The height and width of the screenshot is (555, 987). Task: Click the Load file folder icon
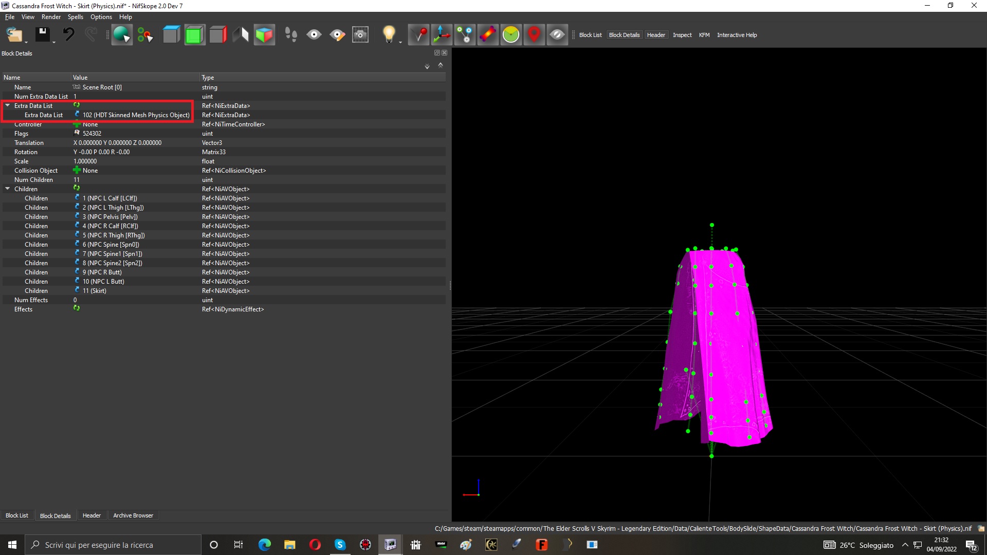[14, 34]
